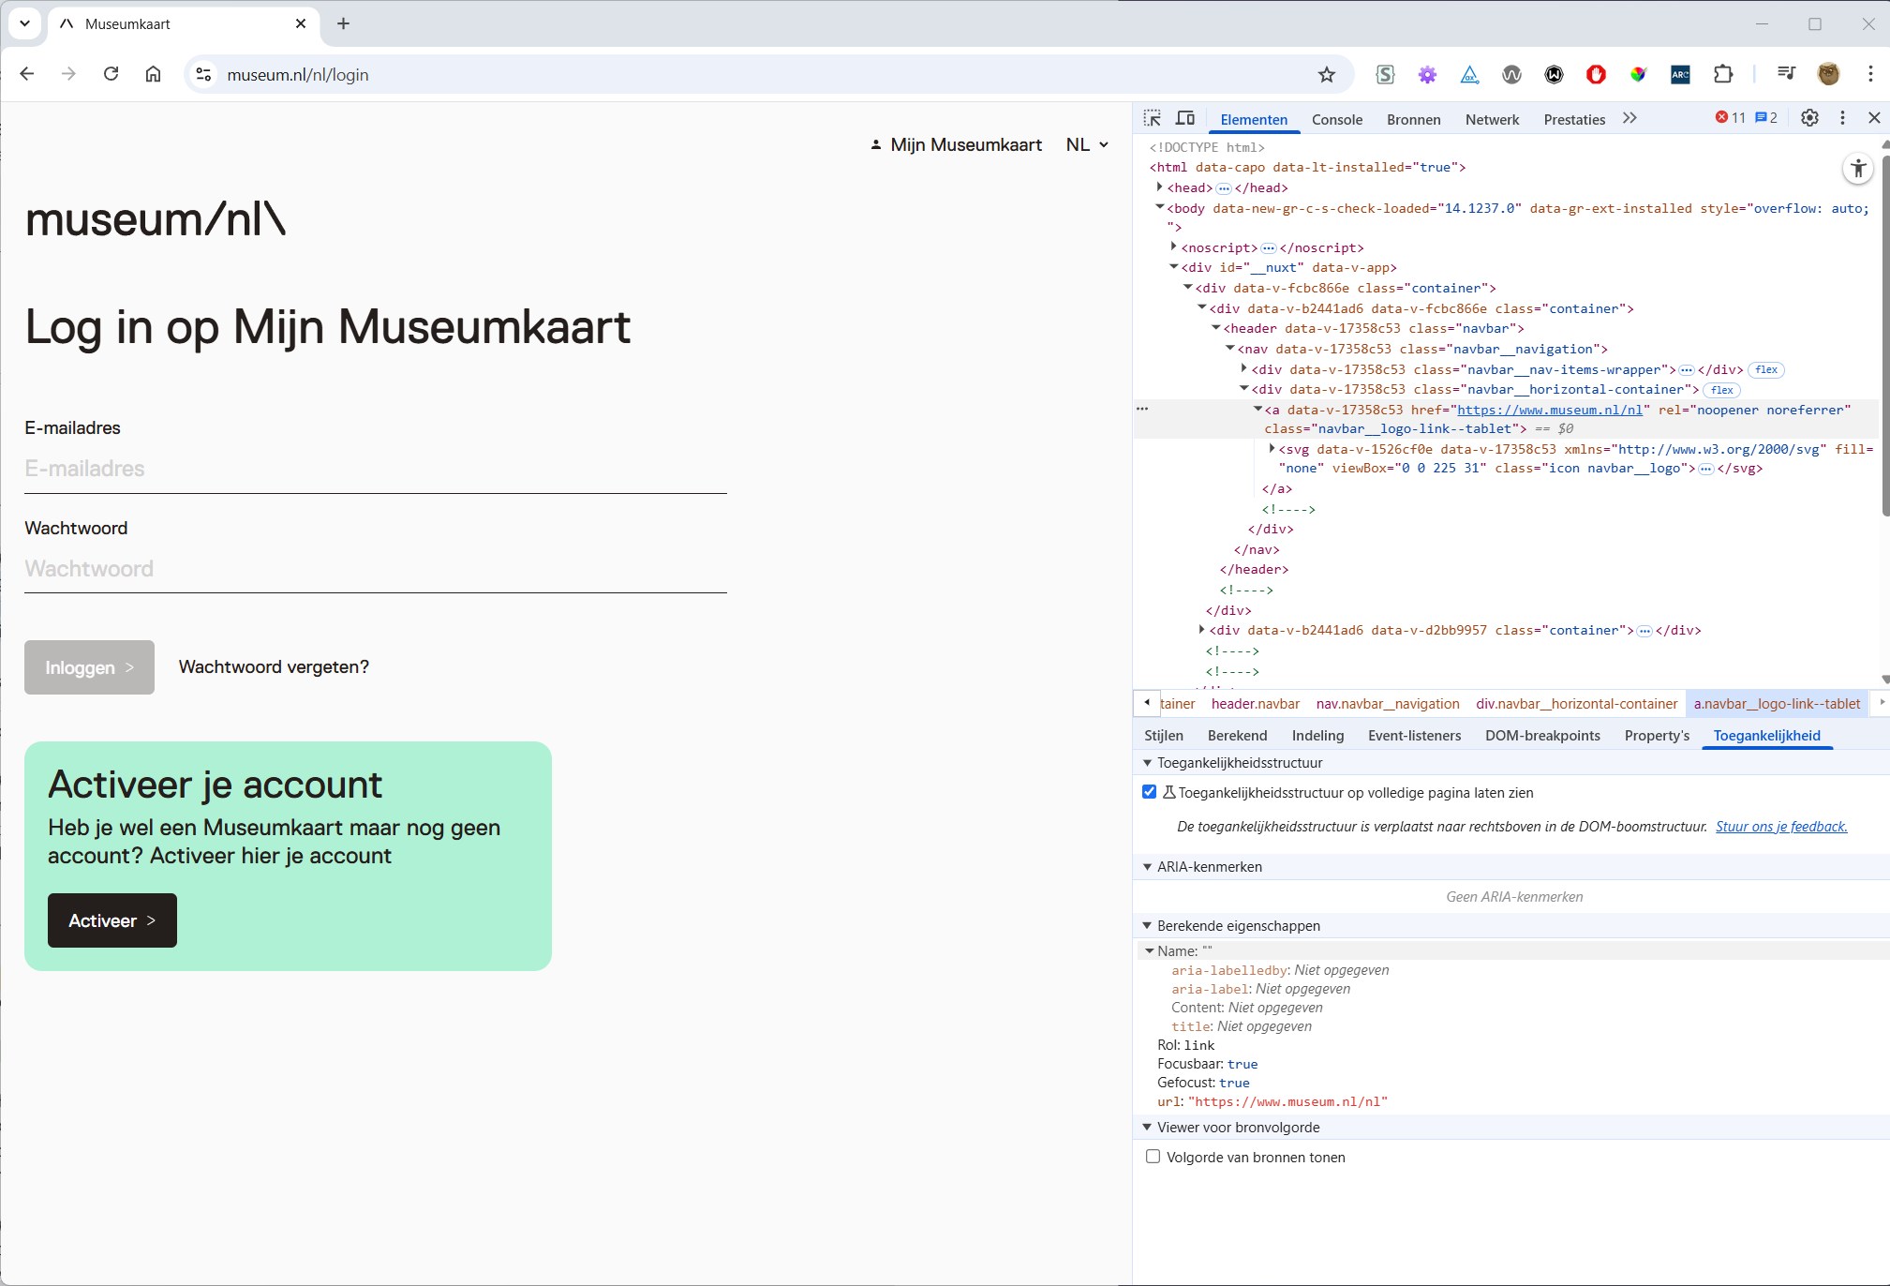1890x1286 pixels.
Task: Toggle full-page accessibility tree checkbox
Action: point(1150,792)
